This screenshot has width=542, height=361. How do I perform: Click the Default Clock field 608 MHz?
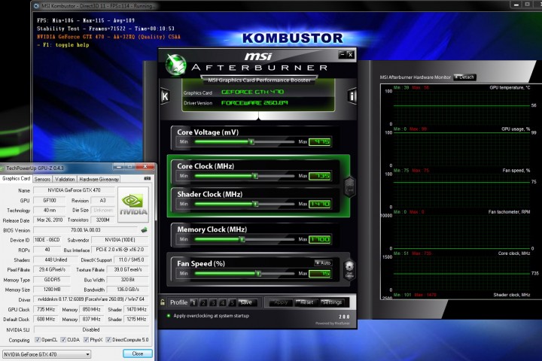tap(46, 319)
